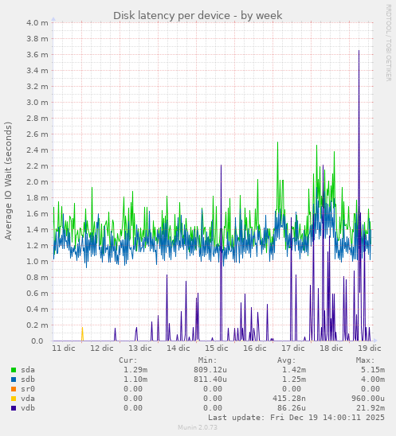Click the 'Avg:' column header
The image size is (396, 436).
pos(286,360)
